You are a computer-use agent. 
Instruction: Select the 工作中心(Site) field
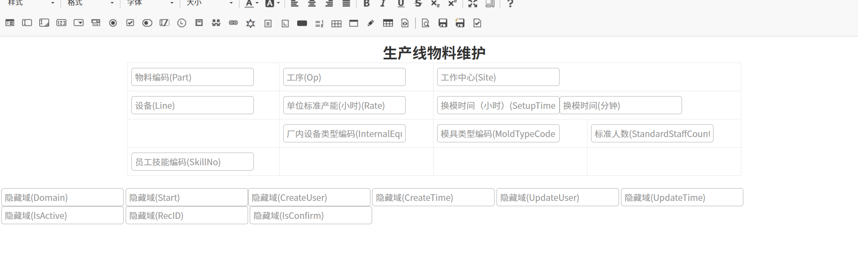[x=498, y=77]
